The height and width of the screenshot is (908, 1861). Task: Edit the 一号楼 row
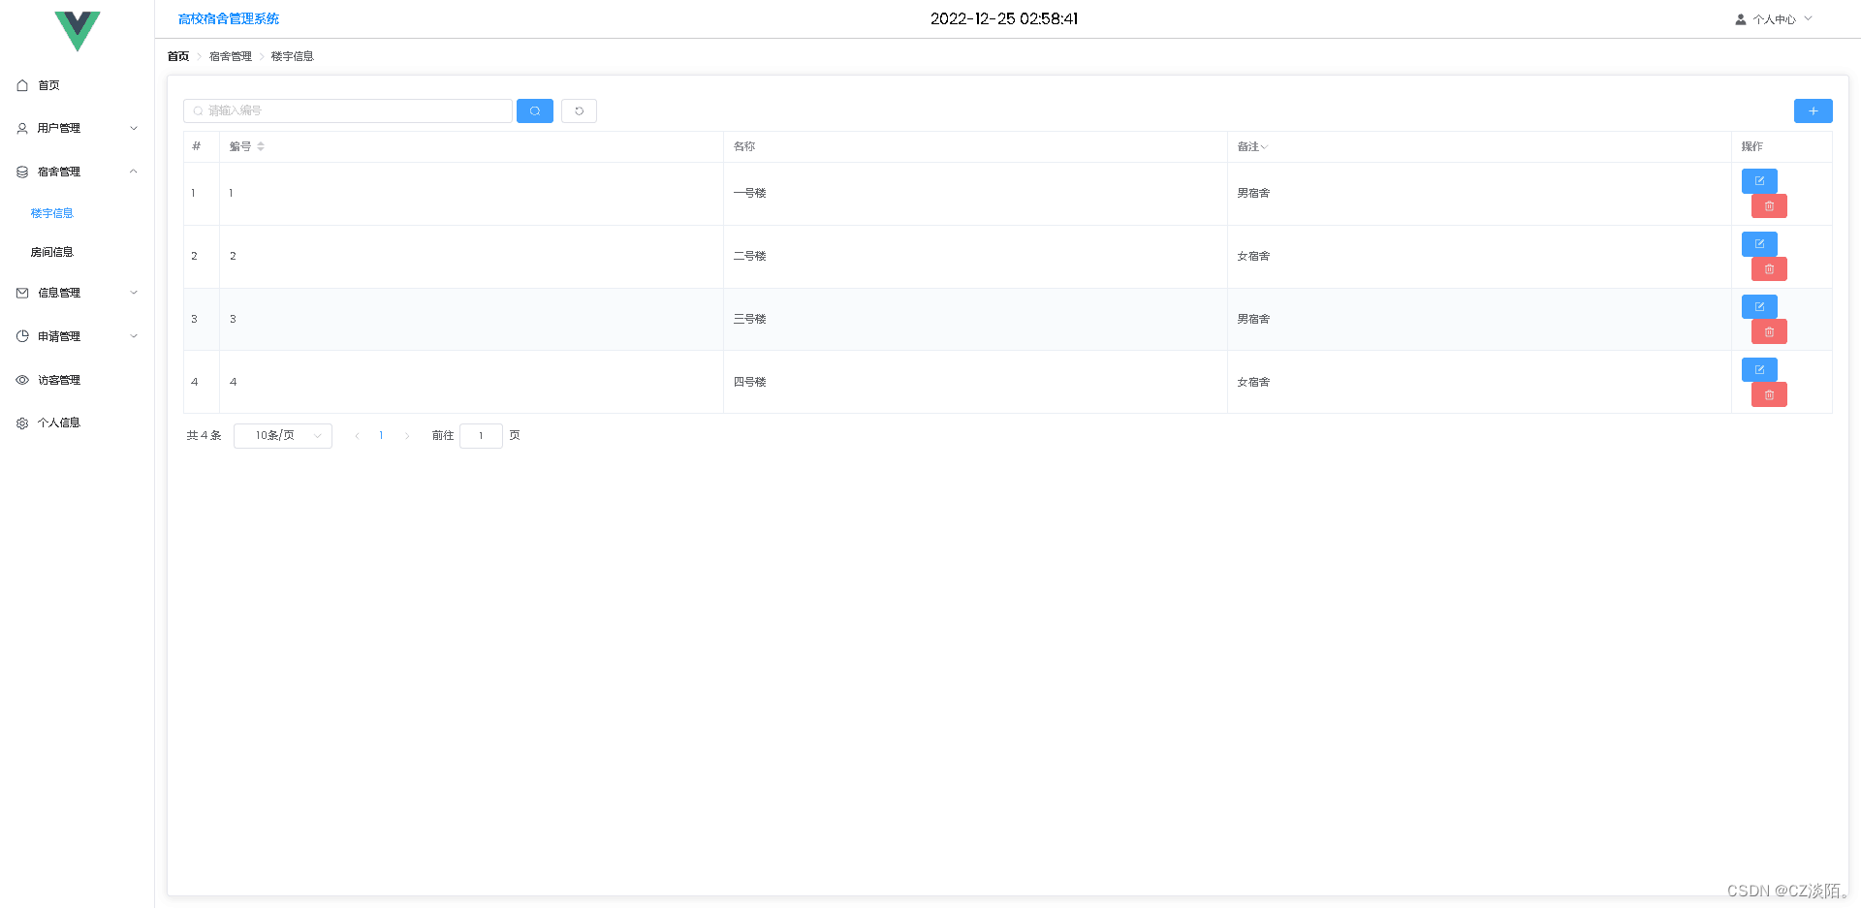(1759, 181)
